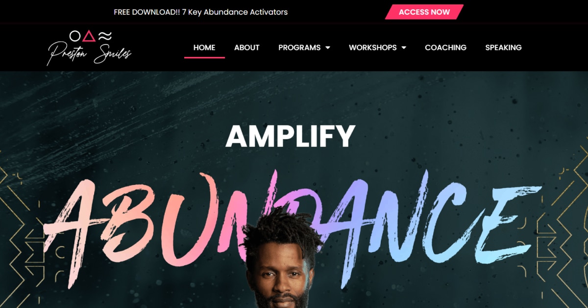The width and height of the screenshot is (588, 308).
Task: Open the SPEAKING page
Action: (x=503, y=48)
